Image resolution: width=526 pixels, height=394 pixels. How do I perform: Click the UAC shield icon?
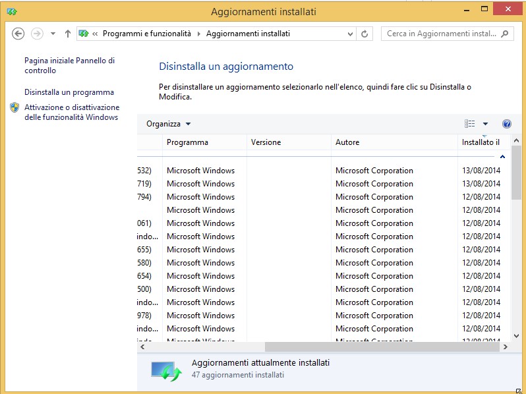[15, 107]
